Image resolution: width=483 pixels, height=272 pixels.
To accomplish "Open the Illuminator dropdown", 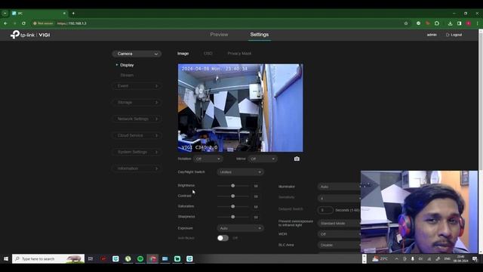I will click(x=339, y=187).
